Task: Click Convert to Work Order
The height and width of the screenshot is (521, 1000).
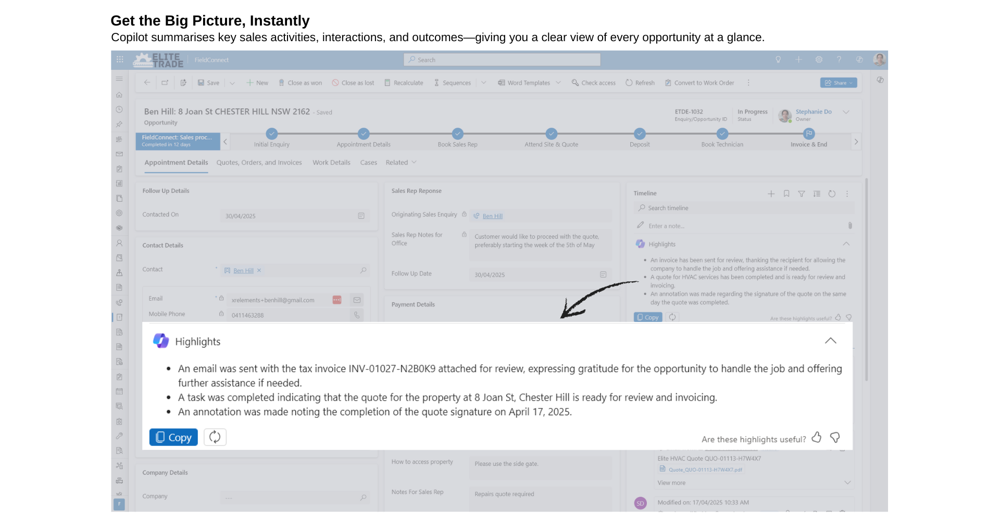Action: coord(699,83)
